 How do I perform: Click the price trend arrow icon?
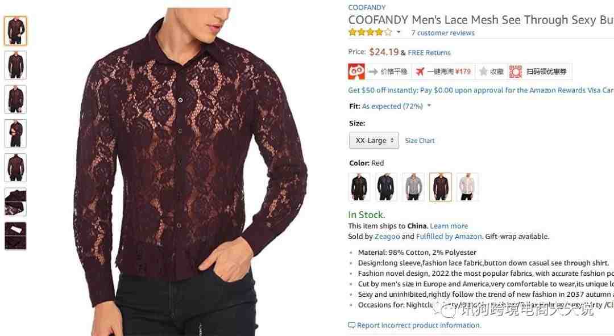pyautogui.click(x=373, y=72)
